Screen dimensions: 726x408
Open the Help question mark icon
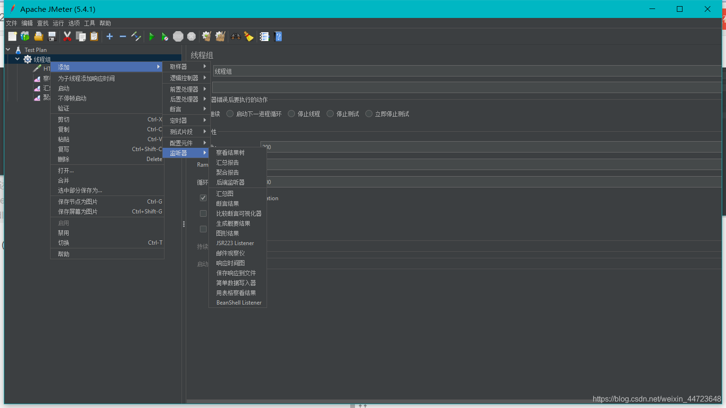click(x=278, y=36)
